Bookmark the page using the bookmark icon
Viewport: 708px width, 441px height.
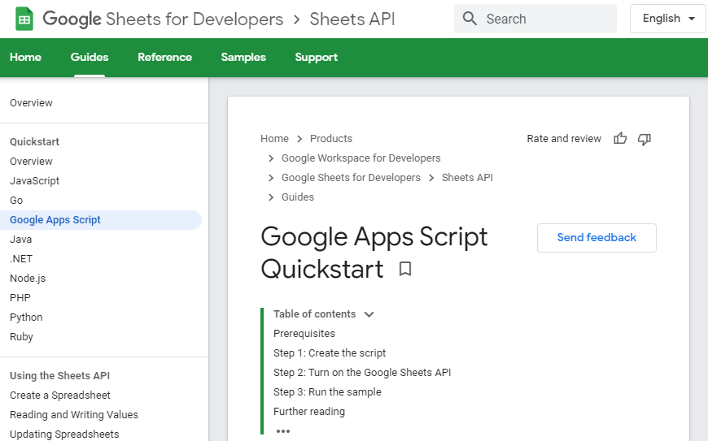(405, 269)
